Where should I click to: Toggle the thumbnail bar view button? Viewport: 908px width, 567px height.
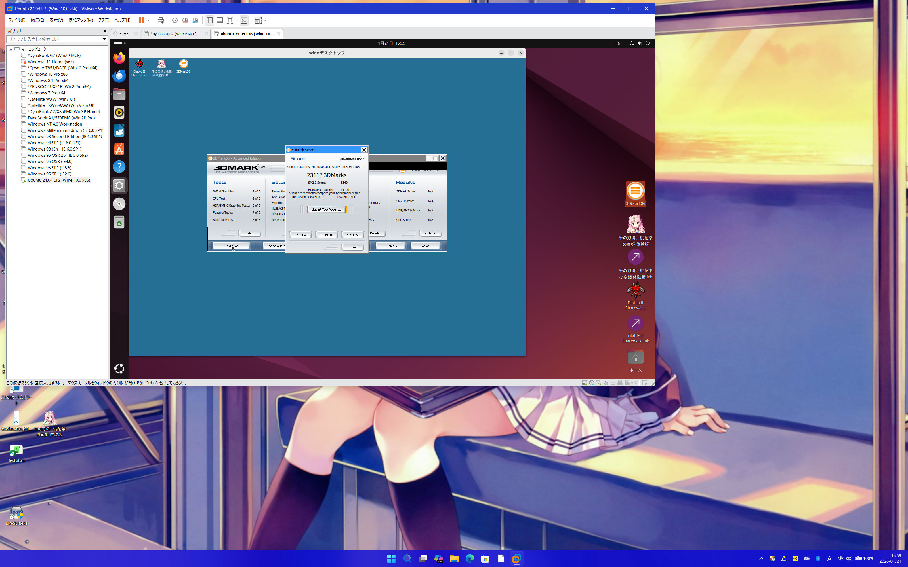click(x=220, y=20)
